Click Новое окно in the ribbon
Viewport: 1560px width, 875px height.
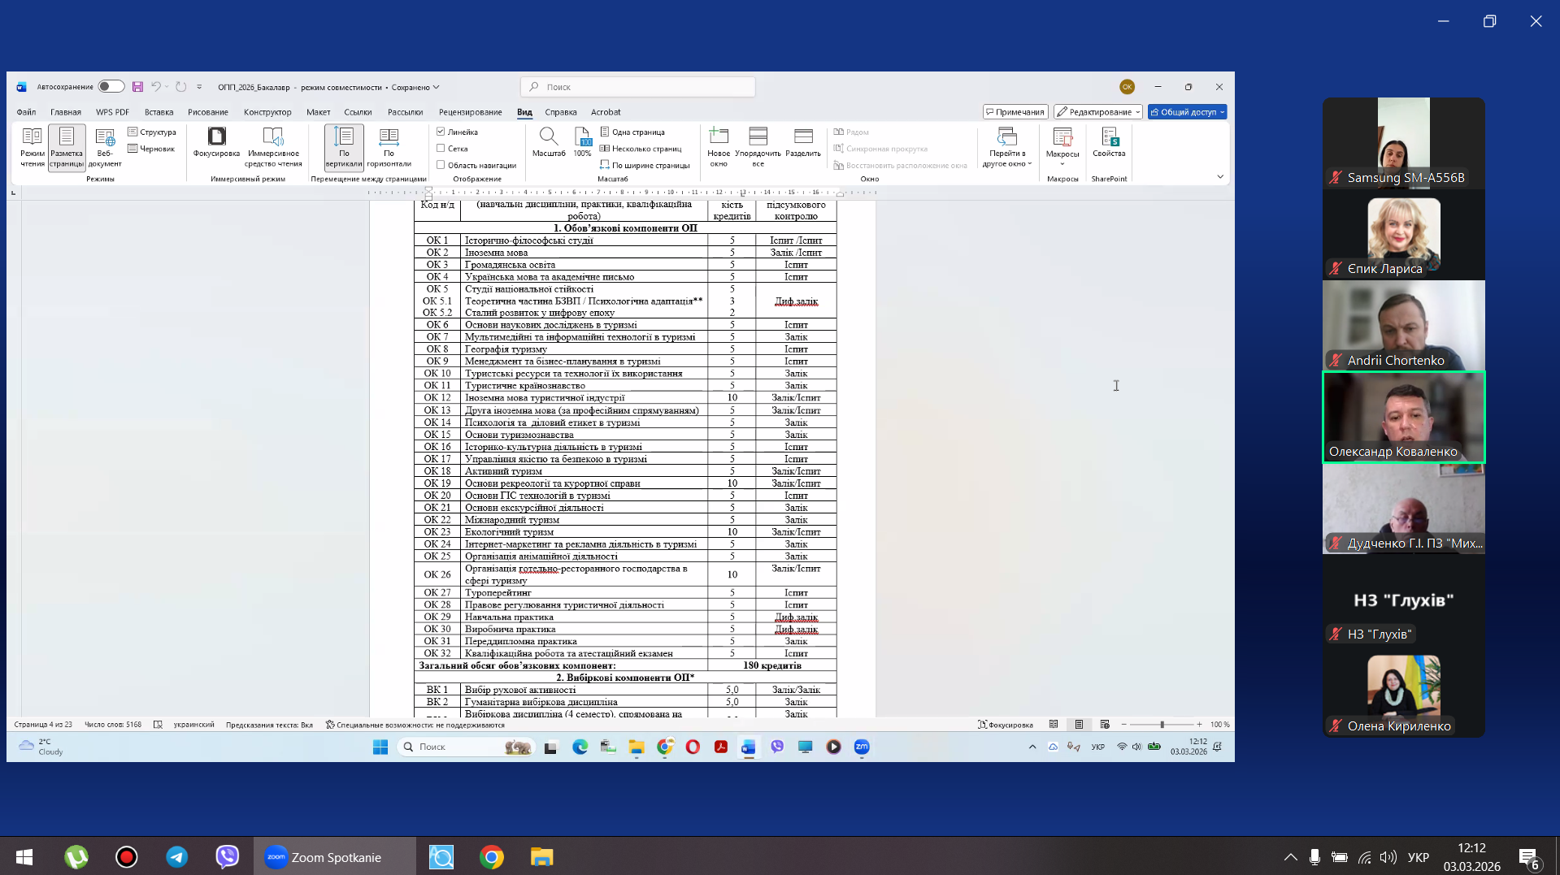(x=719, y=146)
